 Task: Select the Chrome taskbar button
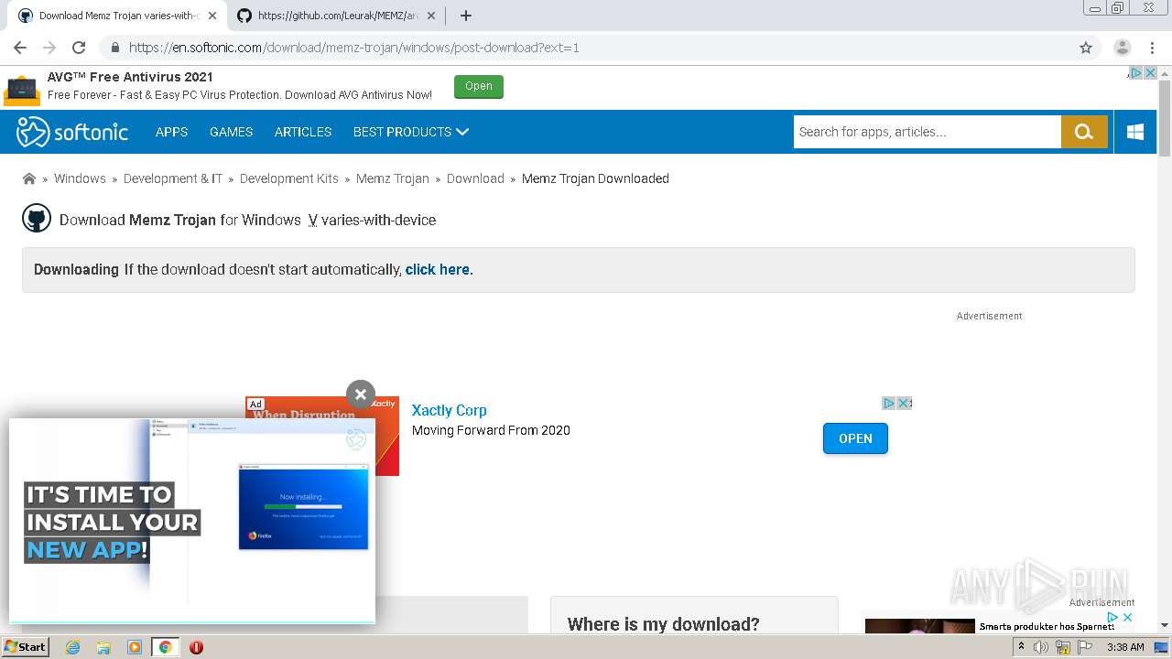tap(165, 647)
